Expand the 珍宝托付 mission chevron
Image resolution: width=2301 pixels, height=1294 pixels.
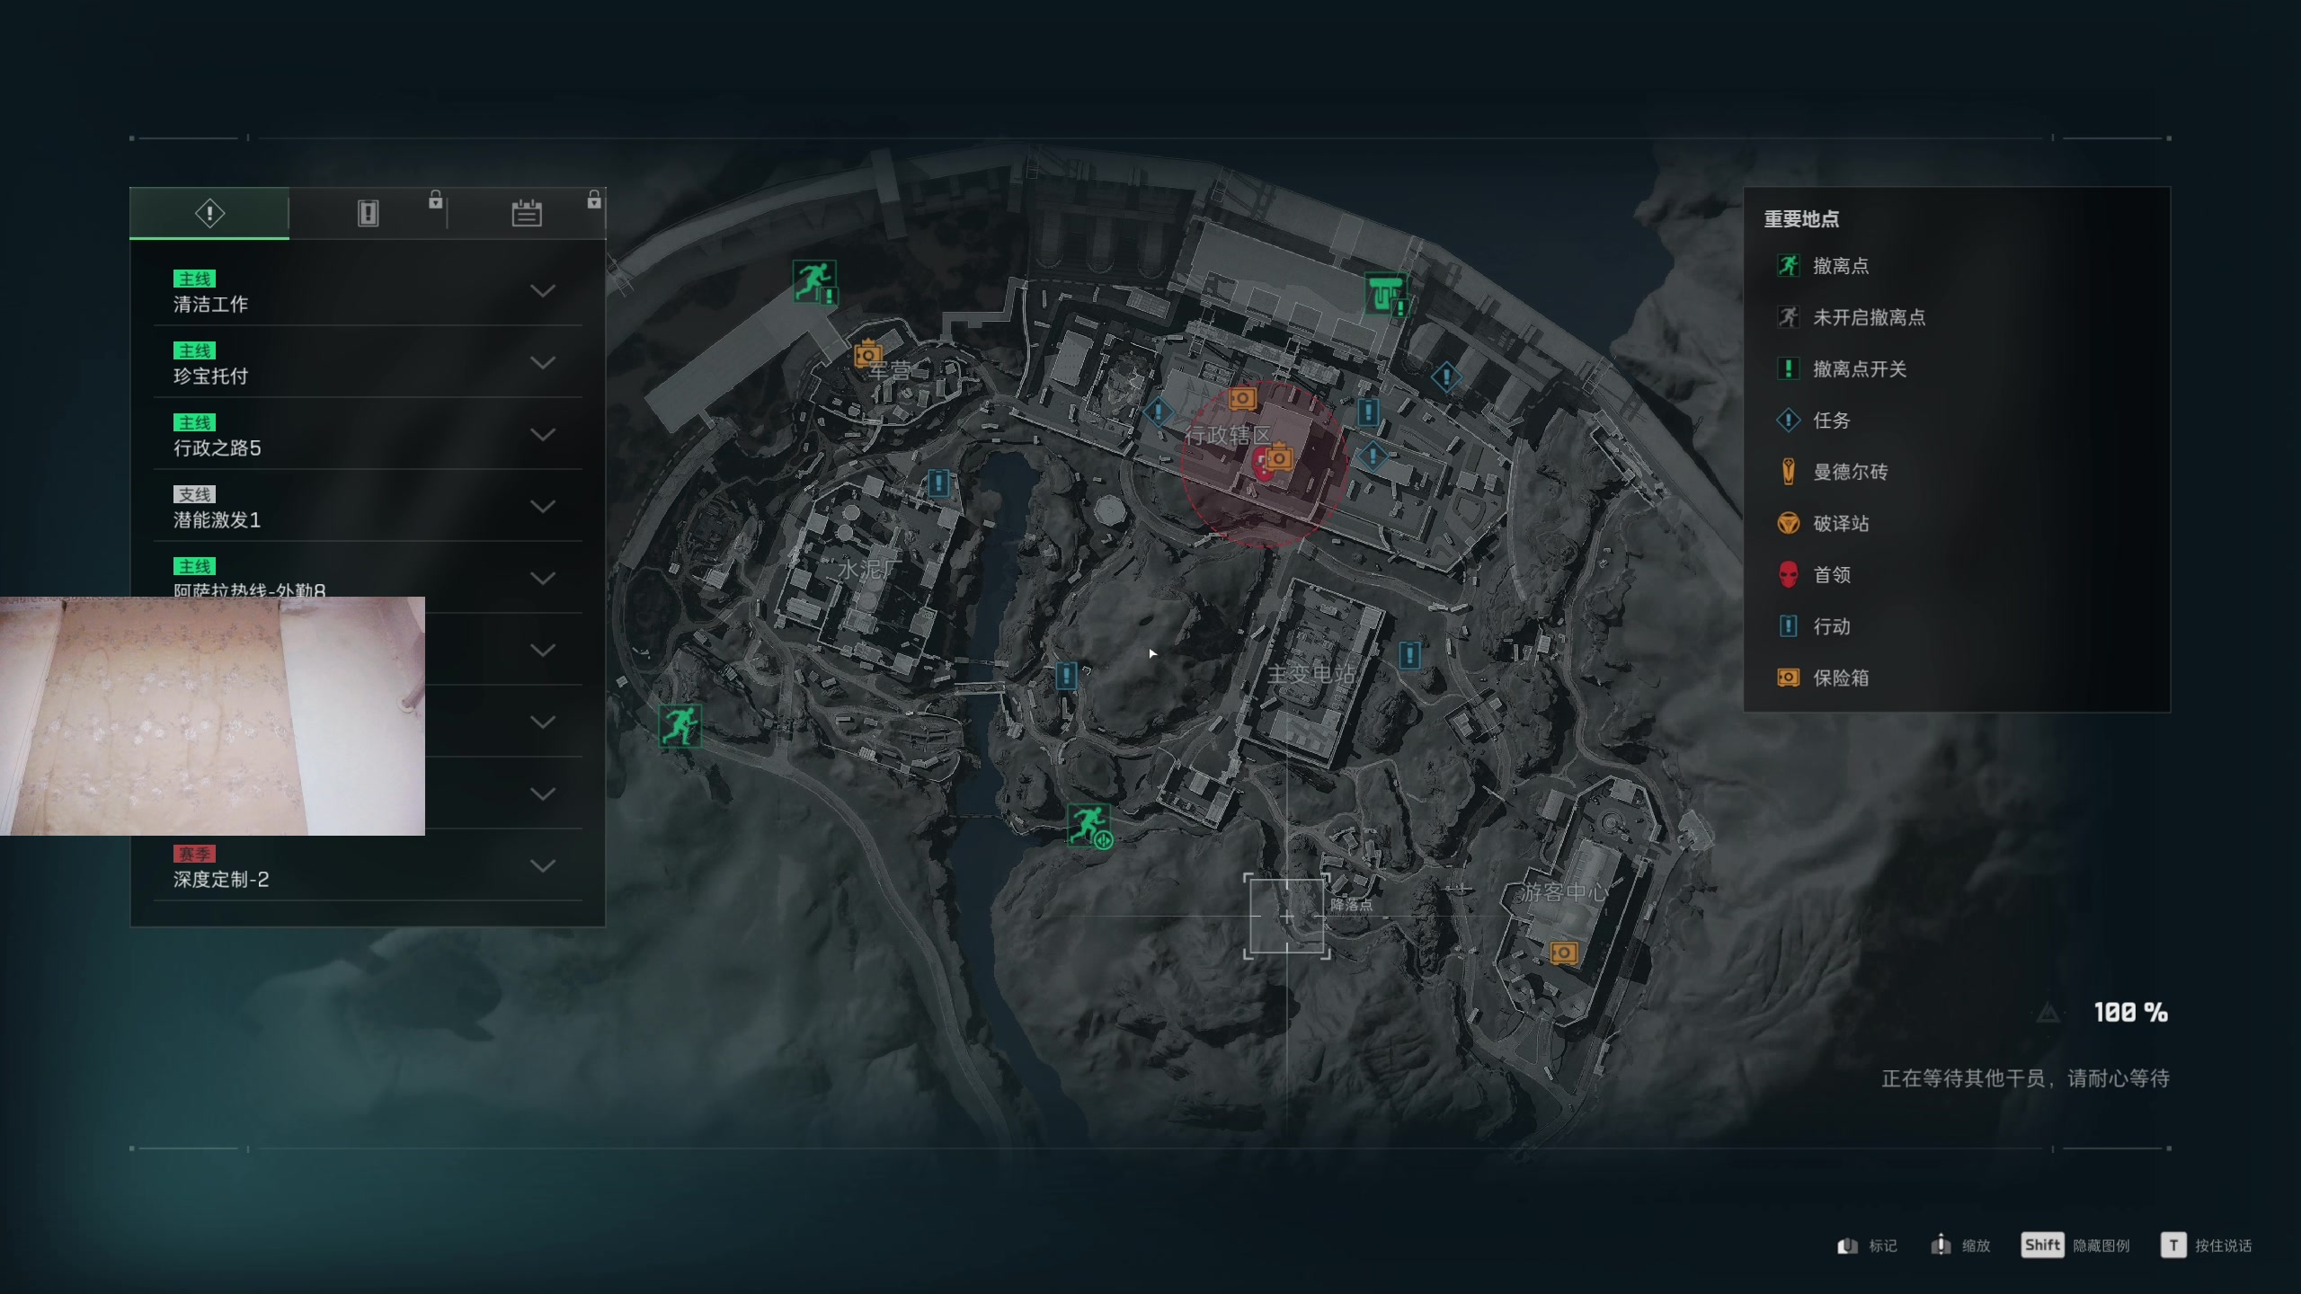pos(542,362)
